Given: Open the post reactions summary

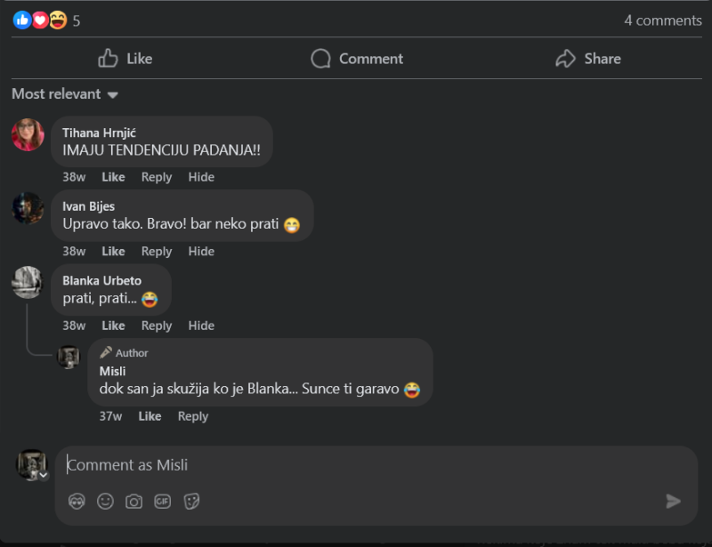Looking at the screenshot, I should tap(46, 20).
